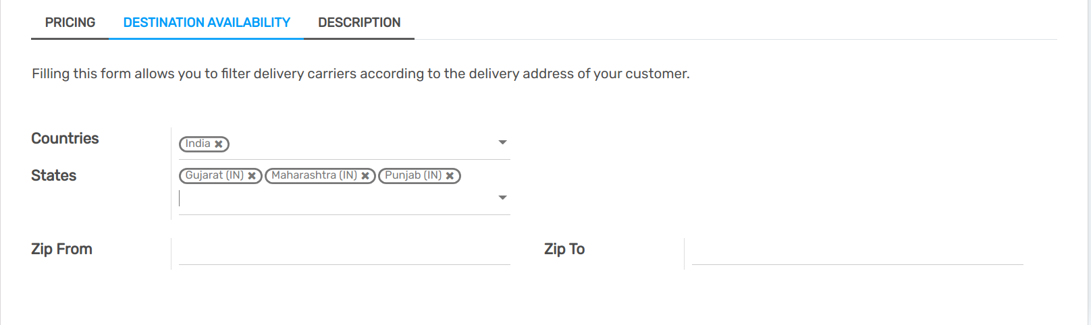
Task: Remove the Gujarat (IN) state tag
Action: pyautogui.click(x=252, y=176)
